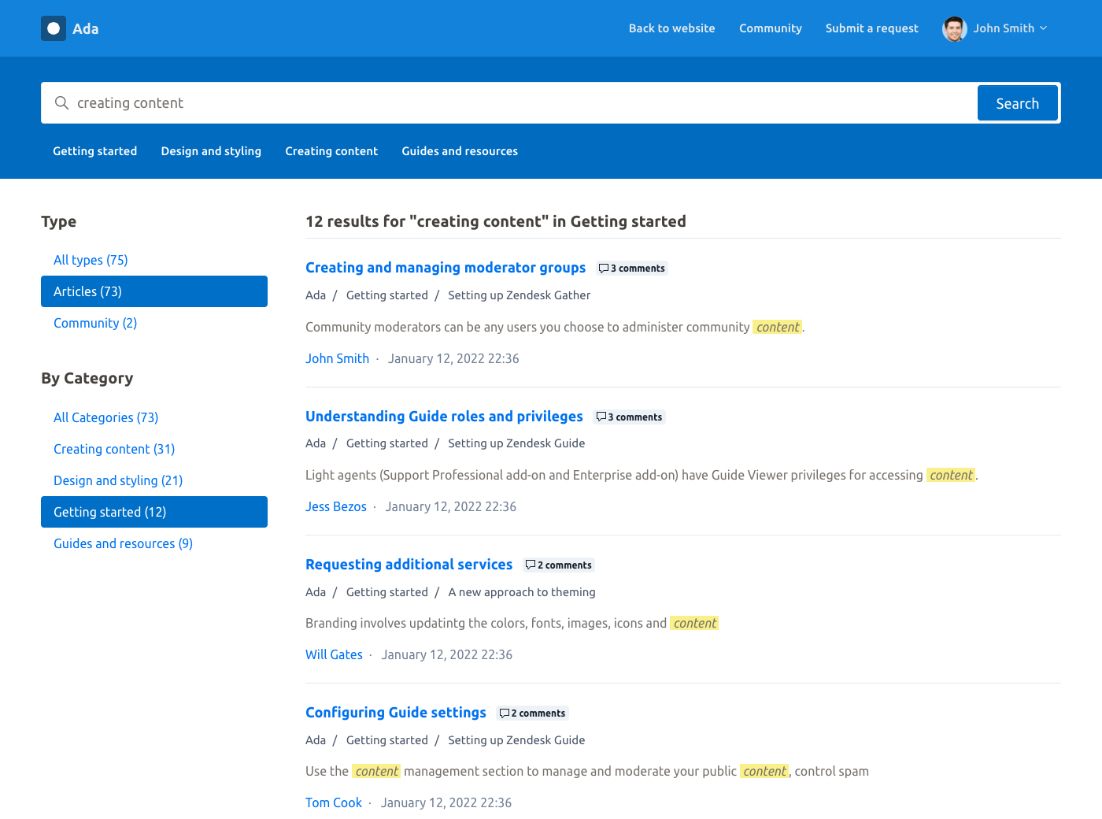Screen dimensions: 1102x819
Task: Click Submit a request link
Action: coord(871,28)
